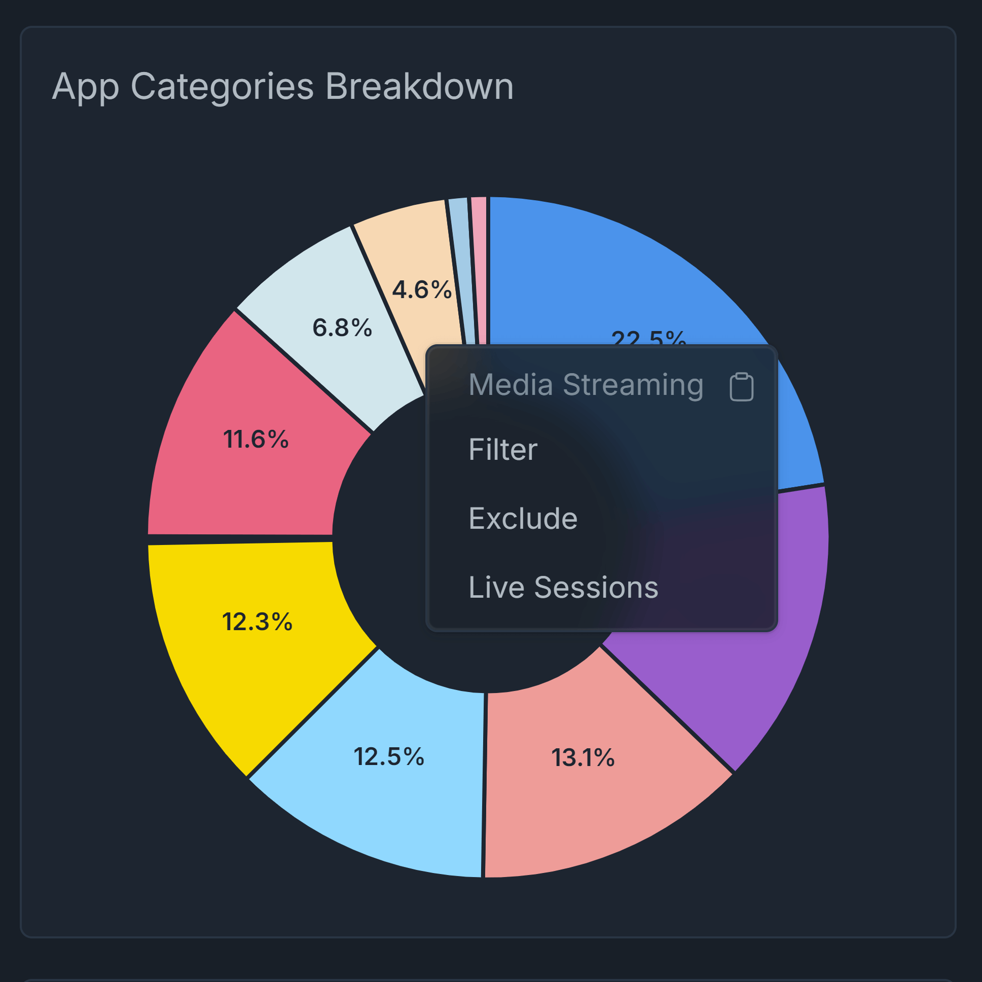
Task: Select the red-pink 11.6% slice
Action: pyautogui.click(x=244, y=447)
